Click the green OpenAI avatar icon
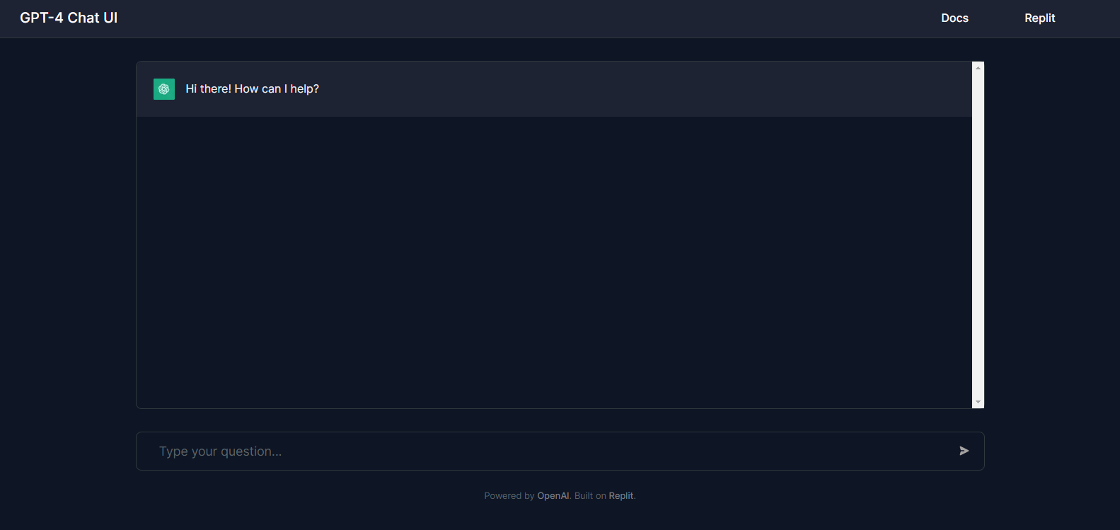 (x=164, y=89)
